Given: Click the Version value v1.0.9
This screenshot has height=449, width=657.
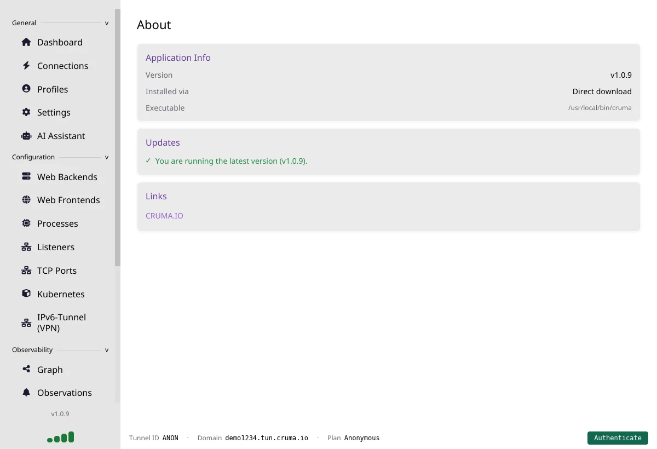Looking at the screenshot, I should coord(621,75).
